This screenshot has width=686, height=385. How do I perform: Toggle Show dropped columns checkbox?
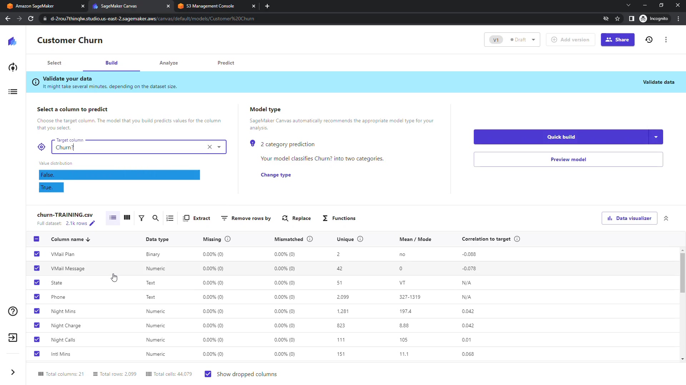(208, 374)
